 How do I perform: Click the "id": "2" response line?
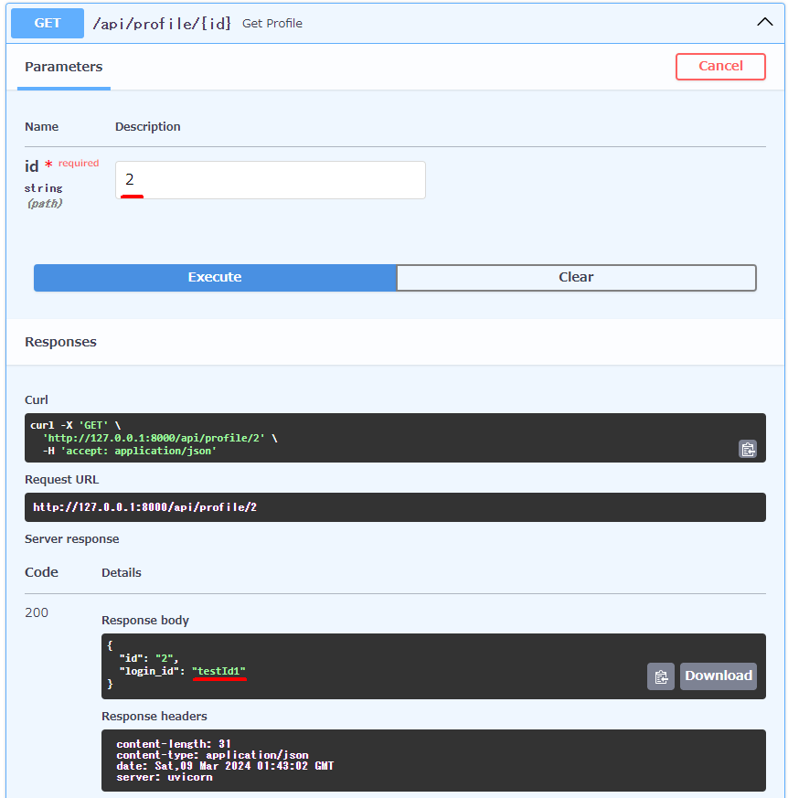pos(149,658)
